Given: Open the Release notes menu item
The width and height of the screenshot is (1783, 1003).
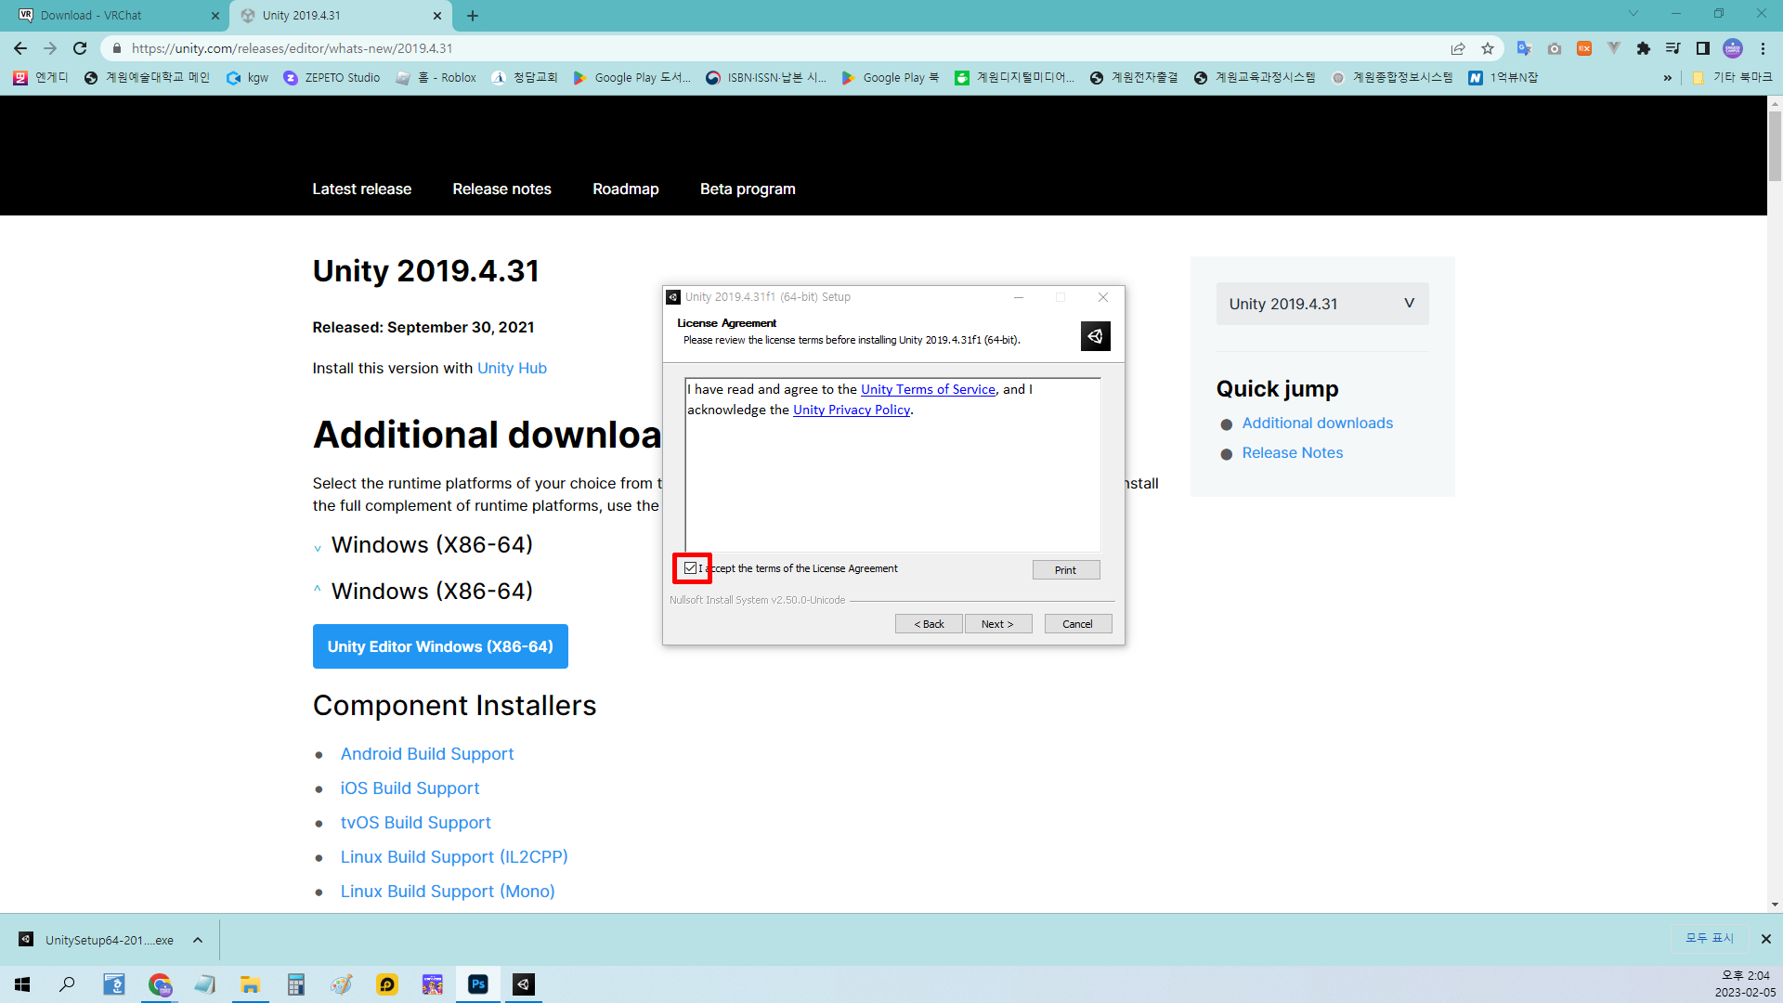Looking at the screenshot, I should point(501,189).
